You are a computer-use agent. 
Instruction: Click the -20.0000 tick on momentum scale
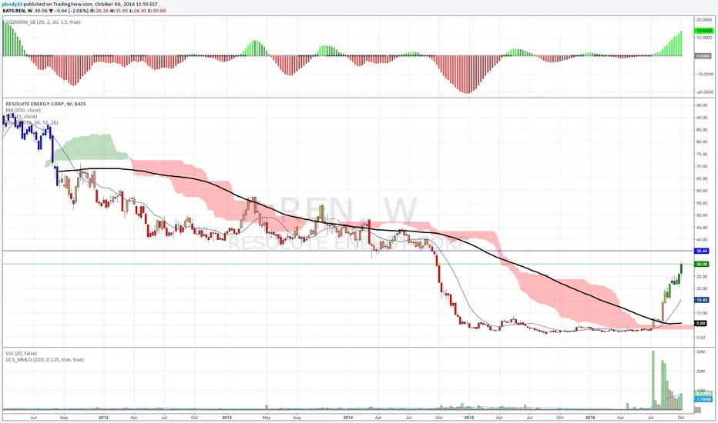coord(704,92)
